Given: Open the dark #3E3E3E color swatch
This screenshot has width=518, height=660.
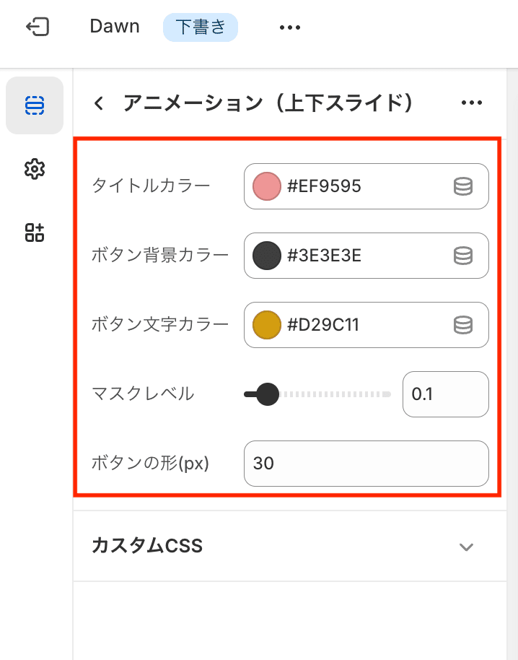Looking at the screenshot, I should [266, 256].
